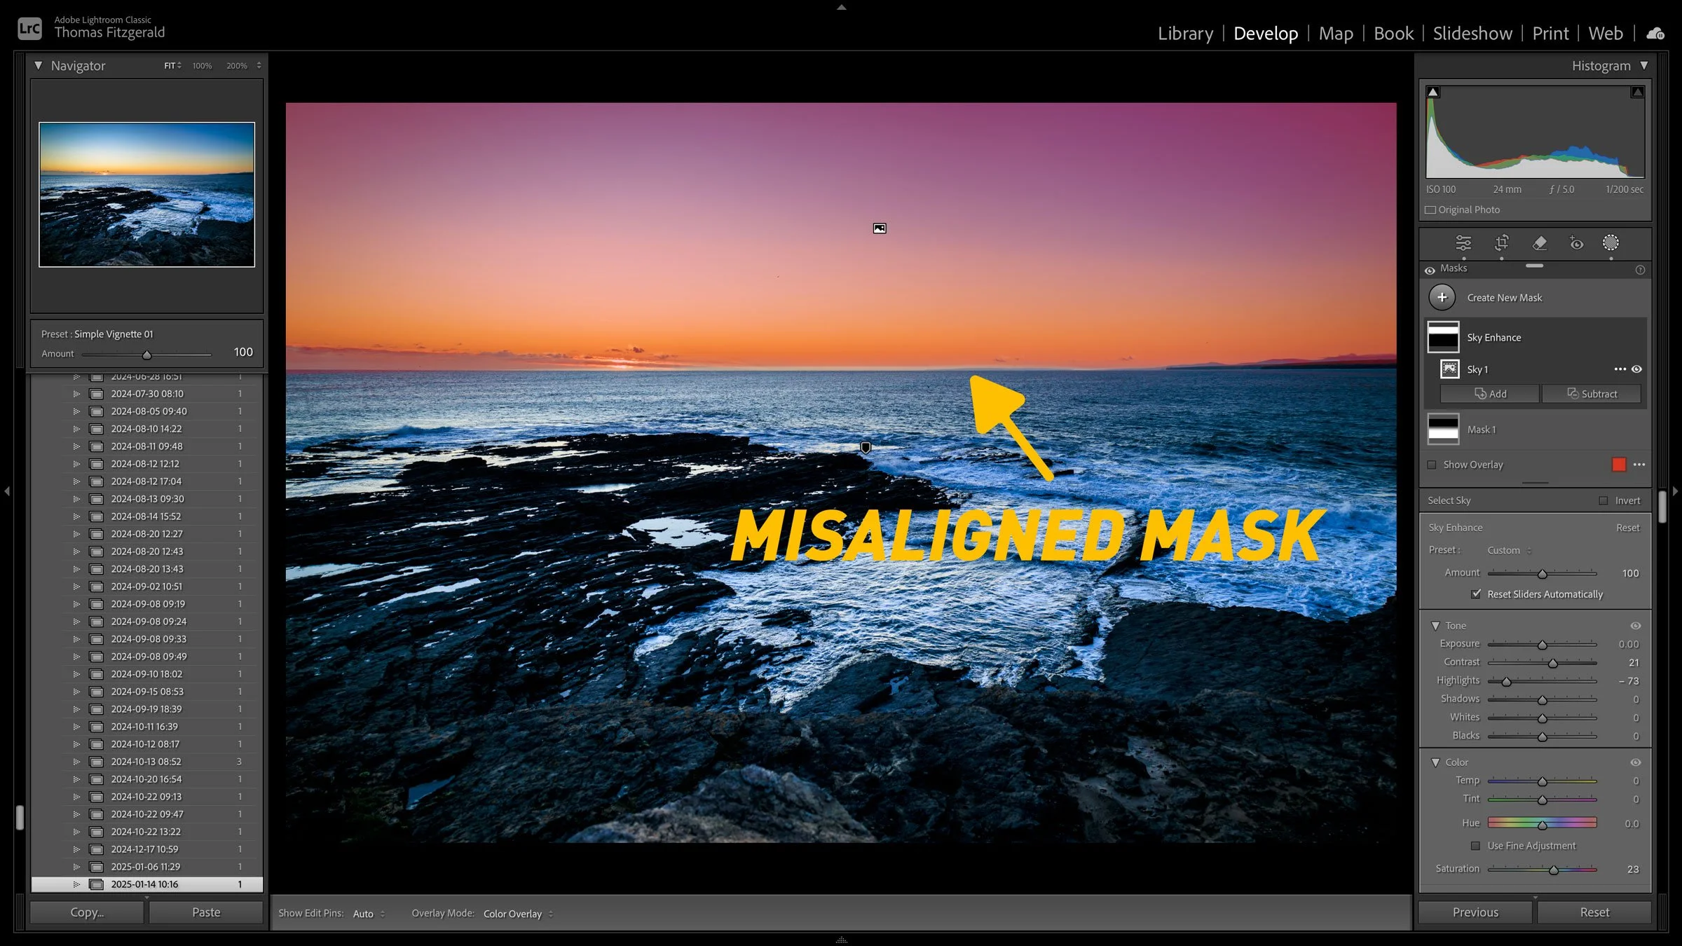The image size is (1682, 946).
Task: Check the Invert checkbox
Action: pos(1603,500)
